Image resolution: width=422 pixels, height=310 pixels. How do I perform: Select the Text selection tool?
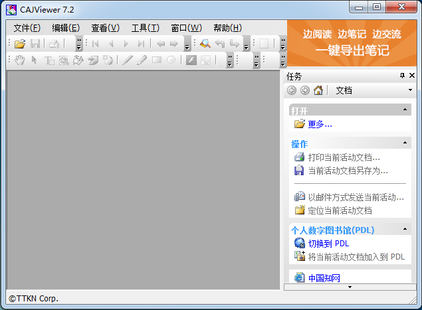[49, 60]
